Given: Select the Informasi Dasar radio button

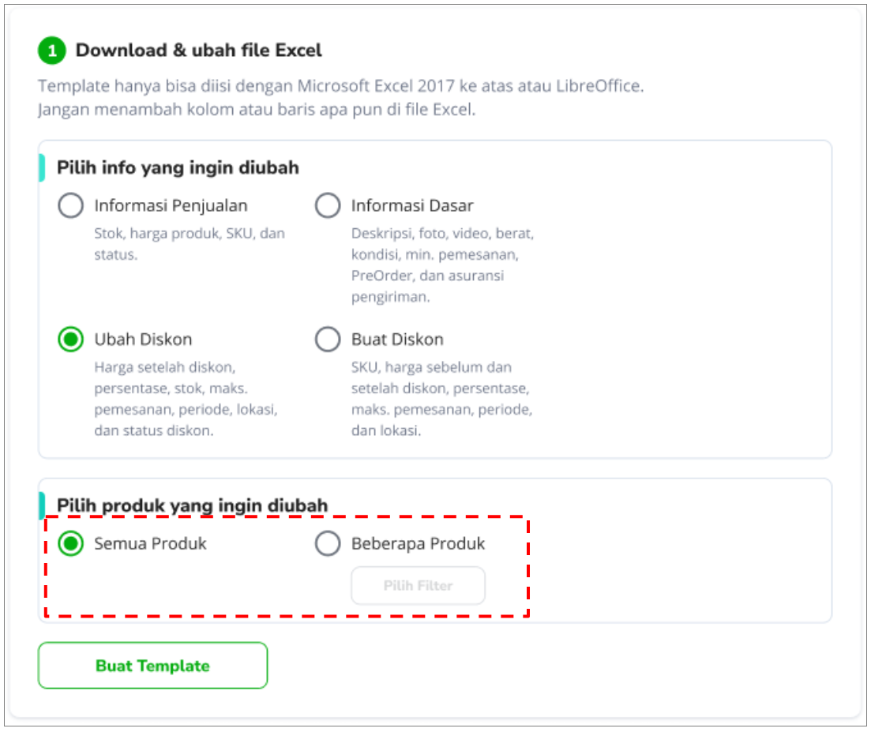Looking at the screenshot, I should (x=328, y=205).
